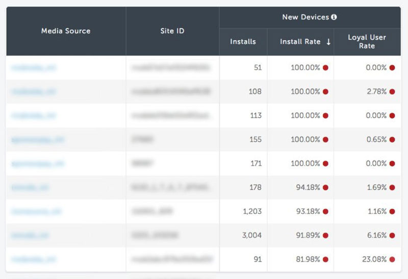Open the media source link in the 3,004-installs row
The image size is (408, 279).
[30, 235]
